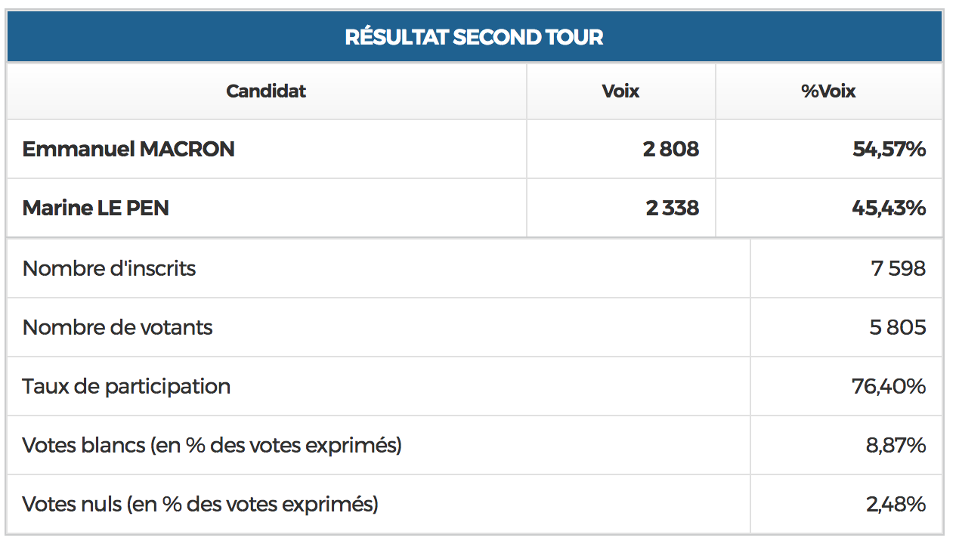Click Le Pen's vote count 2 338
959x550 pixels.
pyautogui.click(x=672, y=209)
